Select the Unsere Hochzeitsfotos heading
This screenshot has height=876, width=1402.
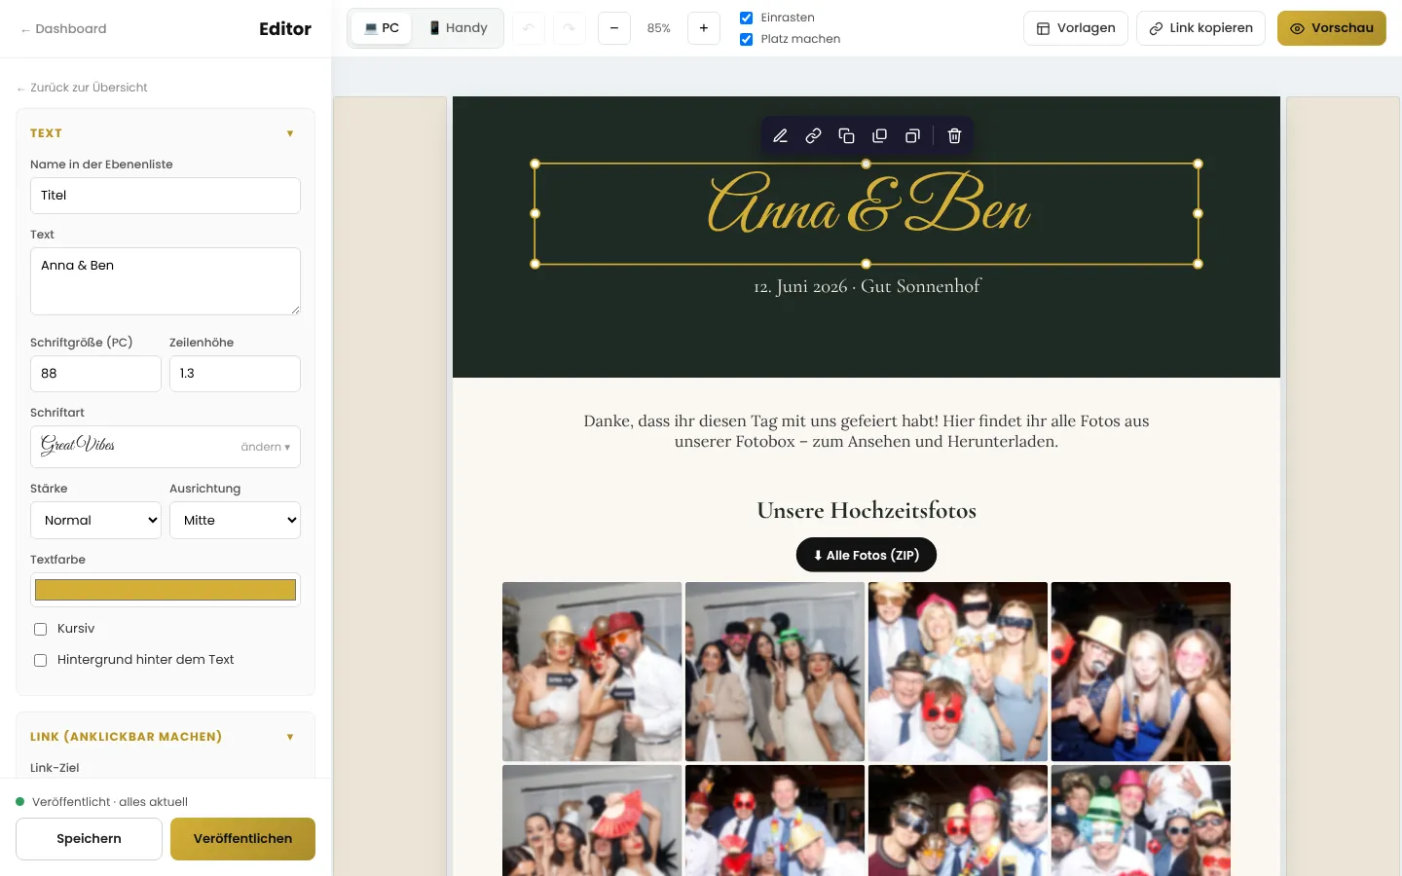pos(867,511)
